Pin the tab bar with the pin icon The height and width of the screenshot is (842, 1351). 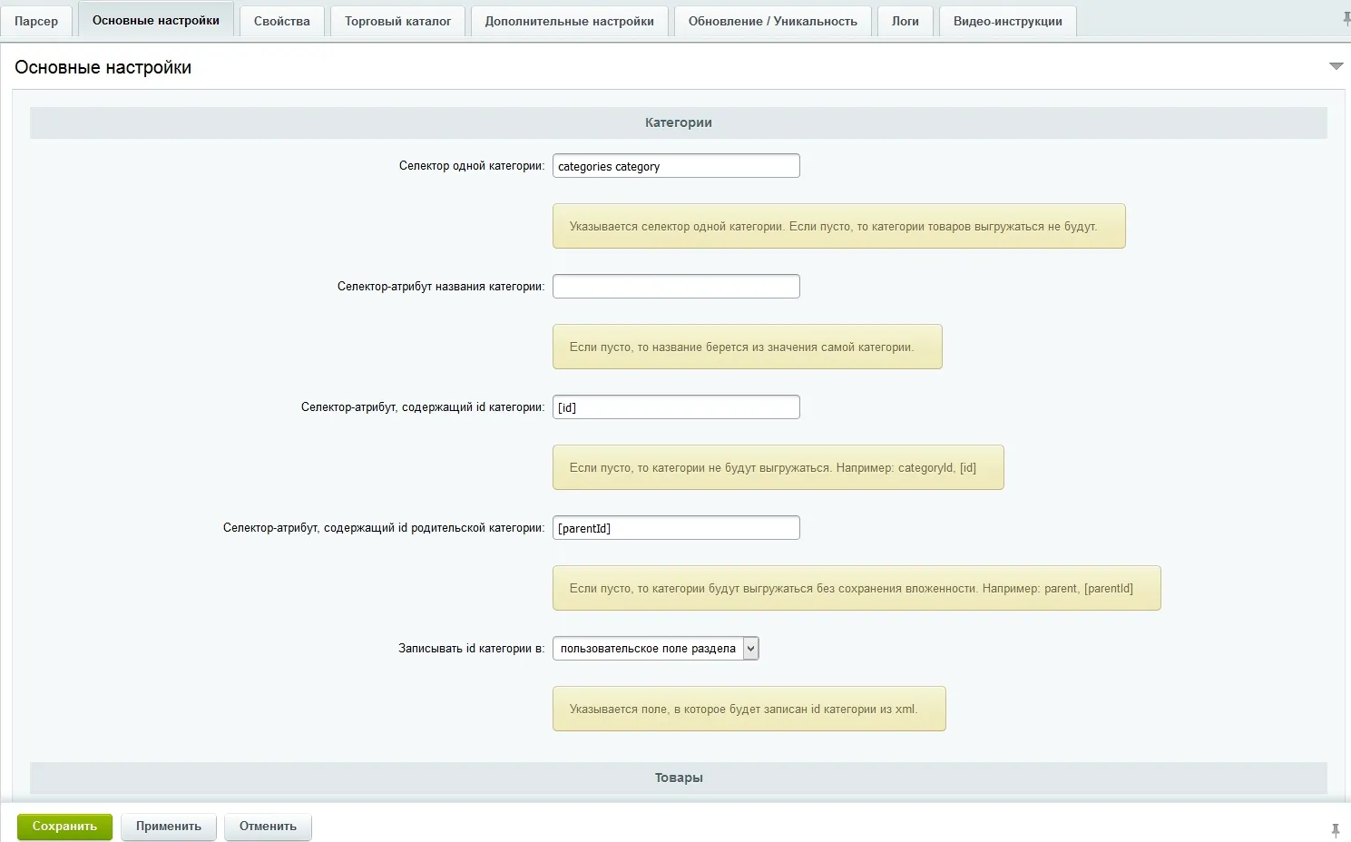[1346, 18]
